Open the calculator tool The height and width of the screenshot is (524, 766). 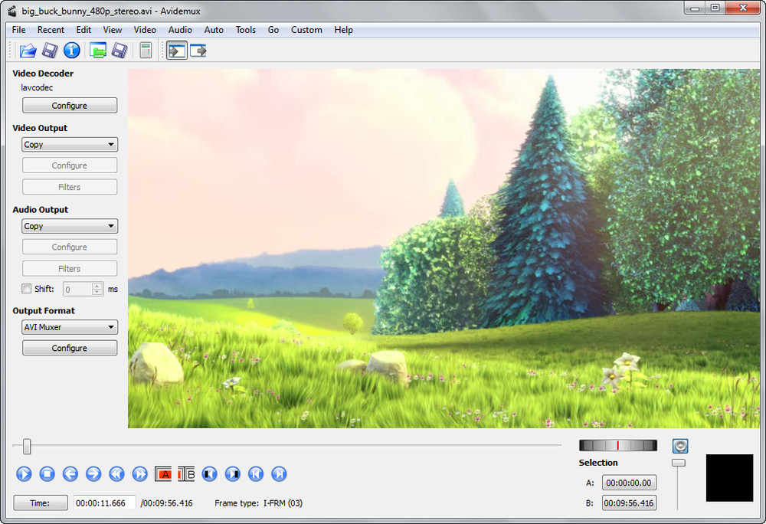click(x=145, y=50)
